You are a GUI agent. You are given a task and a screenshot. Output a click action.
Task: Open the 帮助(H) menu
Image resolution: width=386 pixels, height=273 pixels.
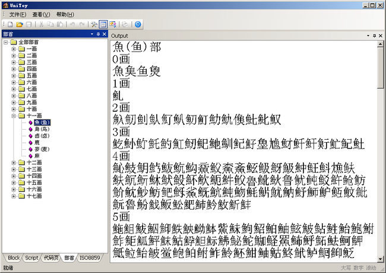pyautogui.click(x=65, y=14)
